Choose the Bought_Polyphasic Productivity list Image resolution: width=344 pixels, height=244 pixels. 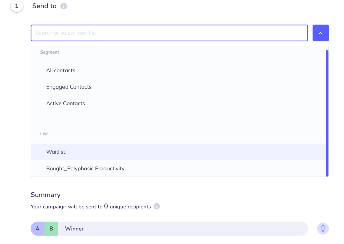pos(85,169)
